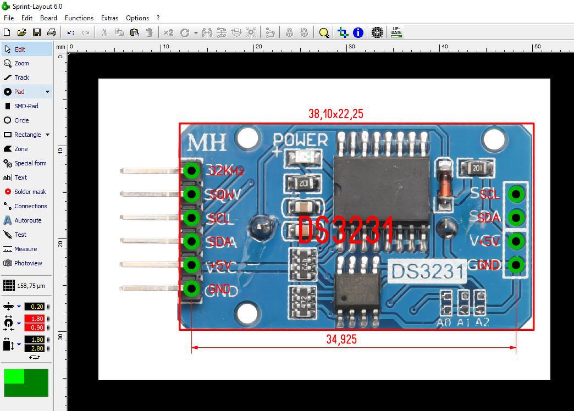
Task: Open the Edit menu
Action: pyautogui.click(x=27, y=18)
